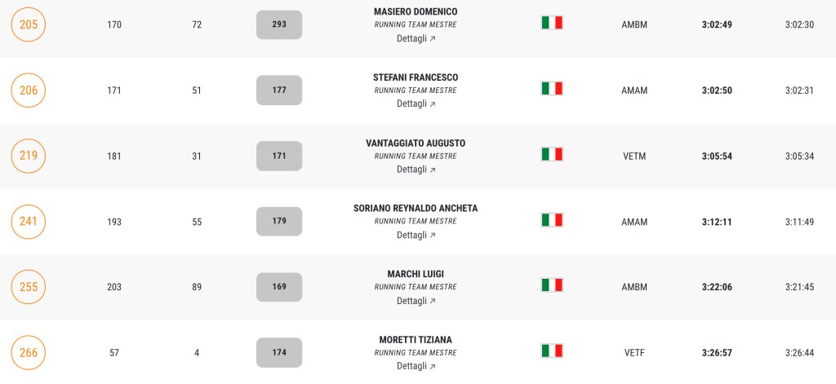
Task: Click the runner name Marchi Luigi
Action: pyautogui.click(x=416, y=274)
